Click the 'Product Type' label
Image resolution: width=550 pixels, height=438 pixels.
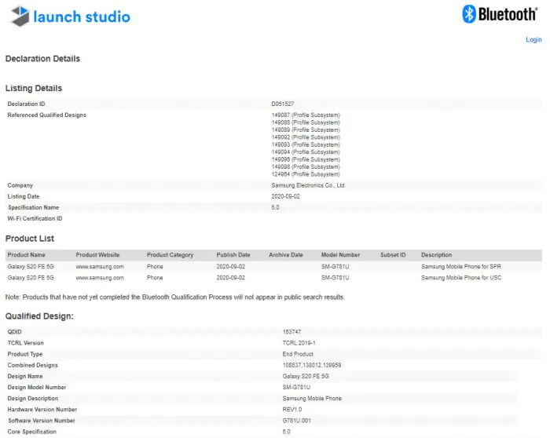pos(25,354)
